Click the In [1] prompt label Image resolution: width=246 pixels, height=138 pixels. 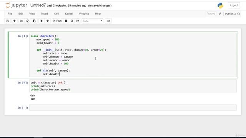pos(23,36)
